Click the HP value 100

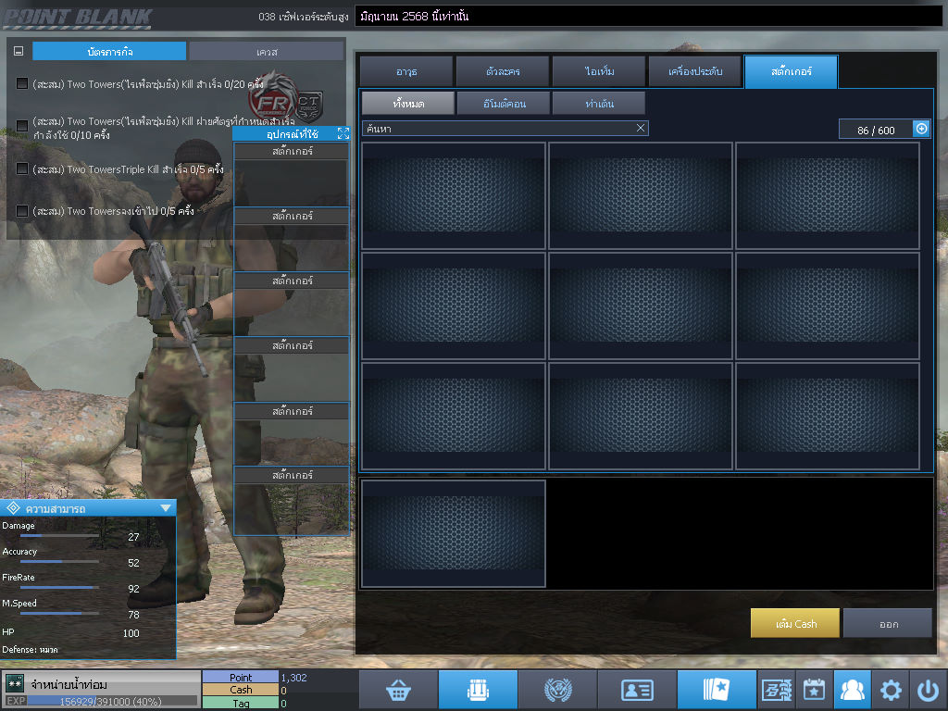coord(131,633)
